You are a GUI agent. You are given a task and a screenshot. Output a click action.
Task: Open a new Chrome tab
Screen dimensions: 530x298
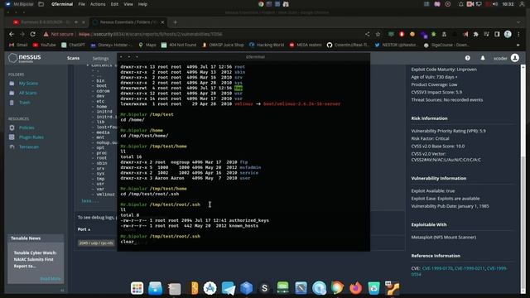[175, 22]
